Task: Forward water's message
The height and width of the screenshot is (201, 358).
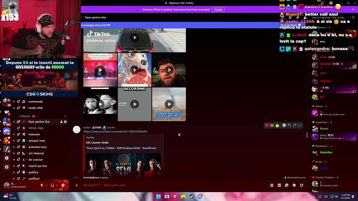Action: click(x=295, y=125)
